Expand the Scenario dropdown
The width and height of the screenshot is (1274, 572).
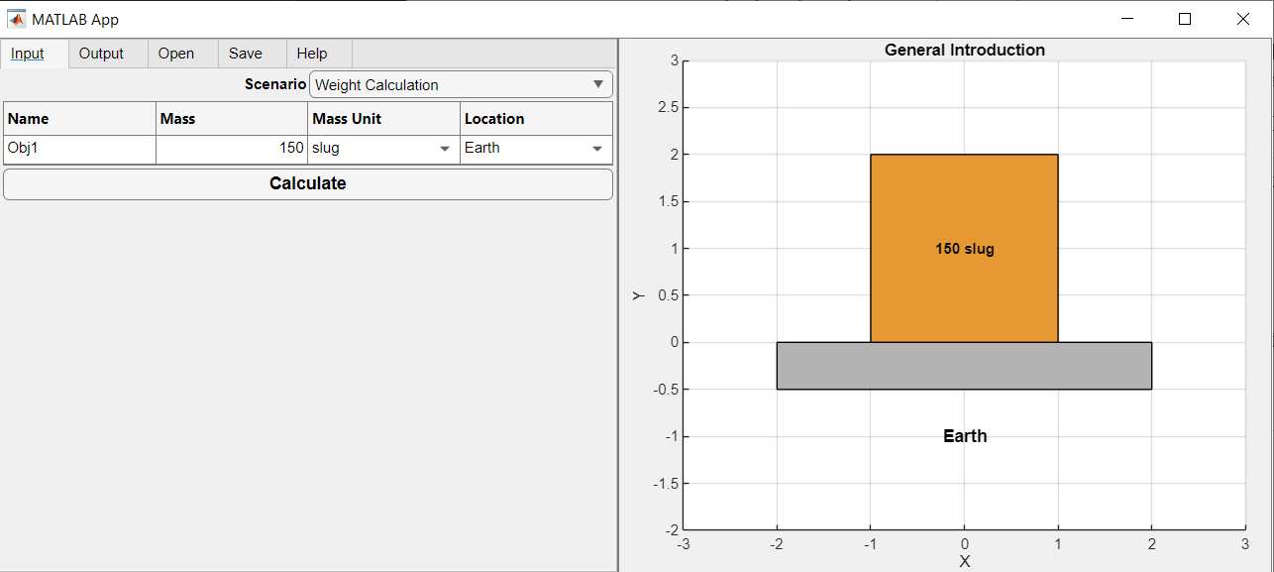(x=461, y=84)
